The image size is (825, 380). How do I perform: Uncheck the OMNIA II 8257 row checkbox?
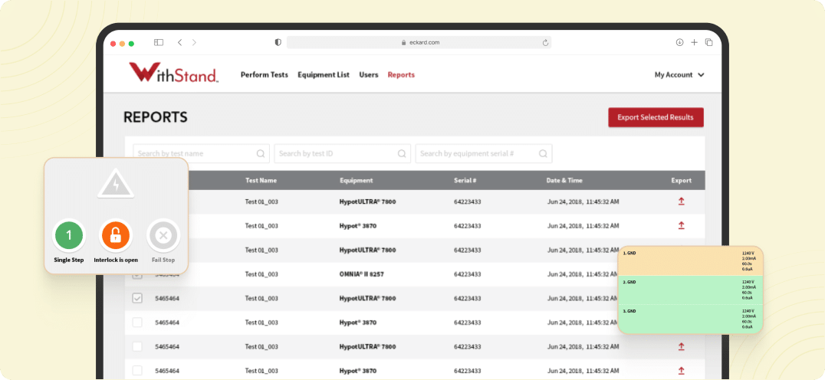tap(137, 274)
